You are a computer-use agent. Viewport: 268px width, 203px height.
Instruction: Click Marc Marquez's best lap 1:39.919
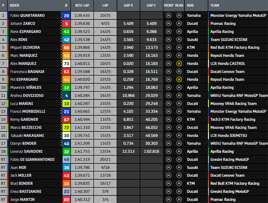(82, 55)
